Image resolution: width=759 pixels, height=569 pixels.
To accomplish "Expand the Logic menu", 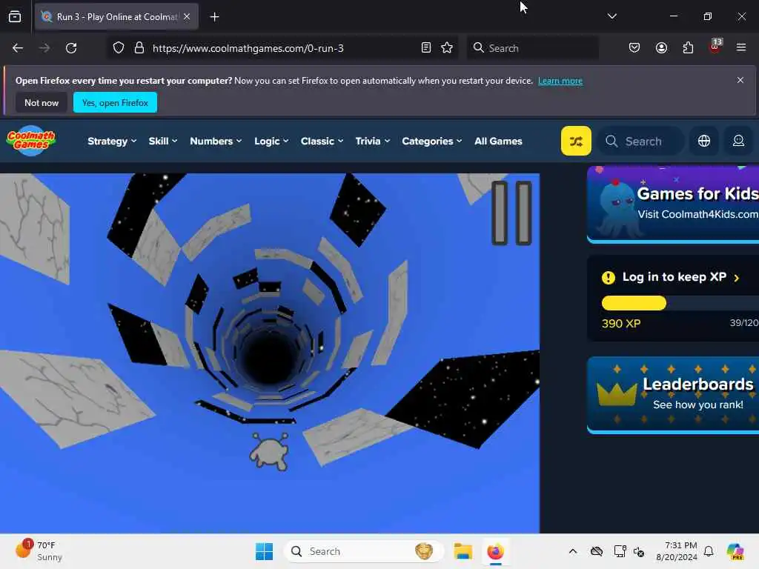I will pyautogui.click(x=271, y=142).
